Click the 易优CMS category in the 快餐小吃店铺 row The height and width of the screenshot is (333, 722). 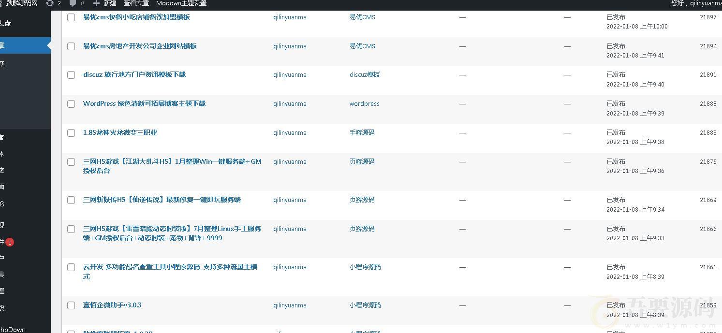click(x=362, y=17)
